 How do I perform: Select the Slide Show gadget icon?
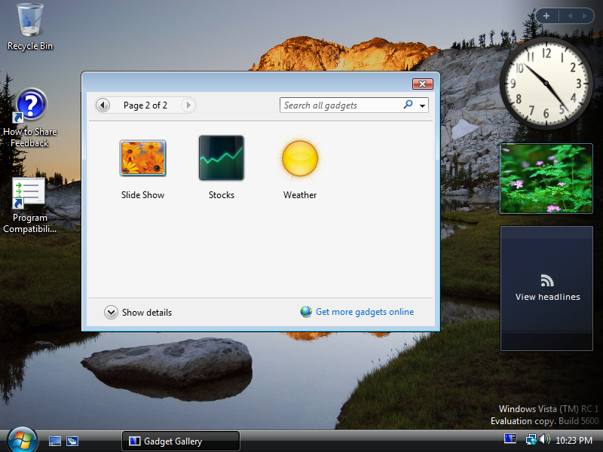142,158
